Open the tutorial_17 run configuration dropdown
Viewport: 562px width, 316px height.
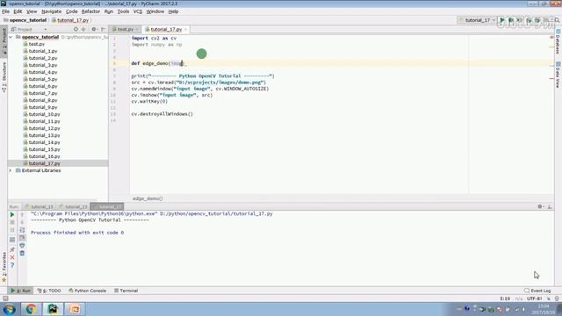pos(477,20)
